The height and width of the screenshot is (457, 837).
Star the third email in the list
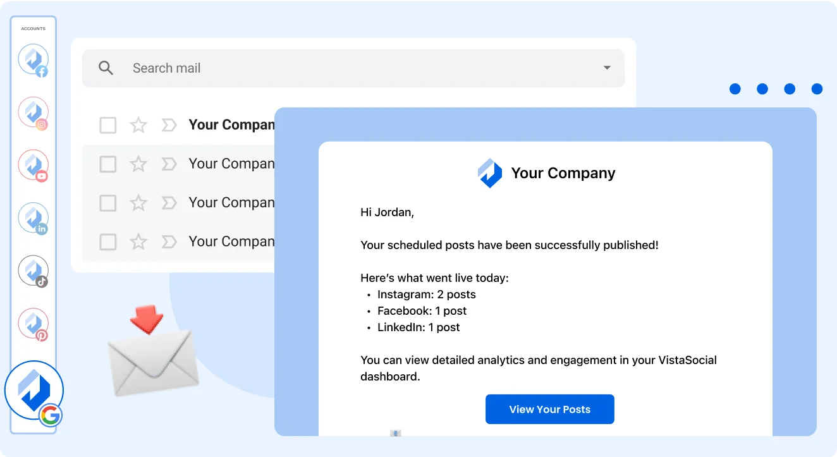(x=138, y=202)
